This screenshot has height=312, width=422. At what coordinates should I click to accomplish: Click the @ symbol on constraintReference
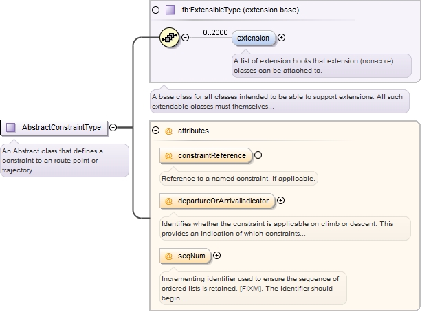[169, 155]
